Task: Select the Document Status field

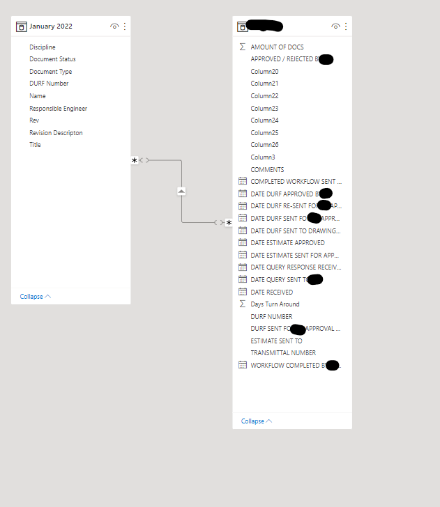Action: (x=52, y=59)
